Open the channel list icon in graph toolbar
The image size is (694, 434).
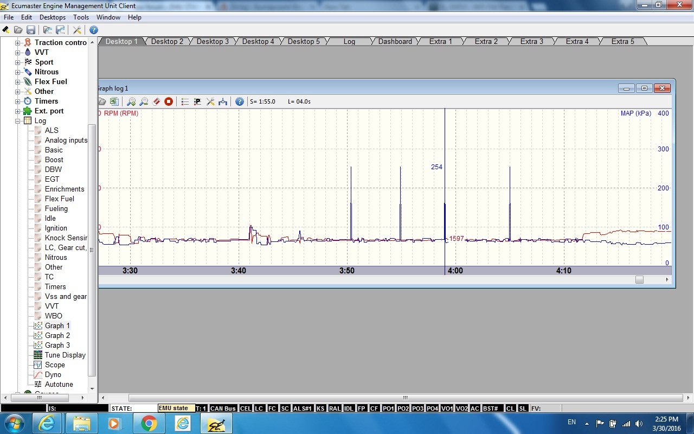click(x=185, y=101)
